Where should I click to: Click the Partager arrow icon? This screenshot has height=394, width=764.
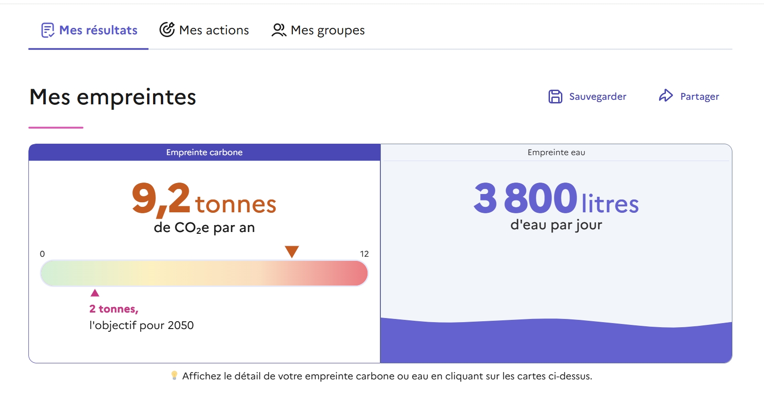coord(665,96)
